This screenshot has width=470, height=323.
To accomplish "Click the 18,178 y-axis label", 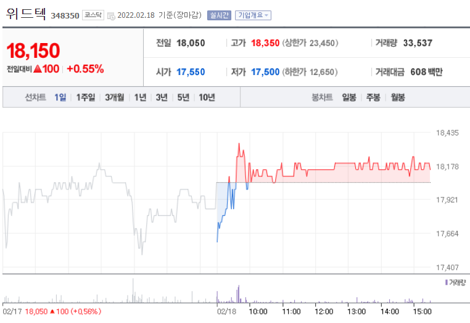I will (x=447, y=167).
